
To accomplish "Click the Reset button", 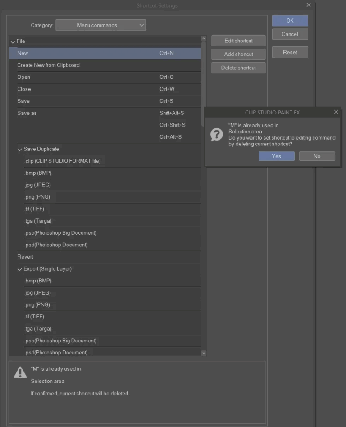I will pyautogui.click(x=290, y=52).
